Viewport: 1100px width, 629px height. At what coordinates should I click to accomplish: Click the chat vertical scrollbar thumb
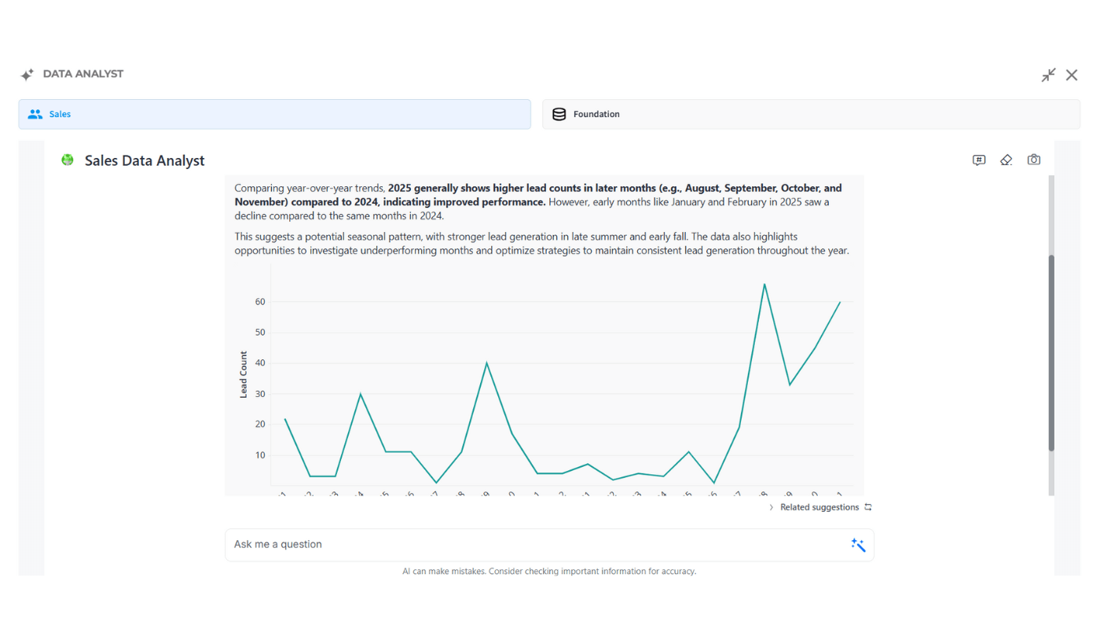(1051, 352)
